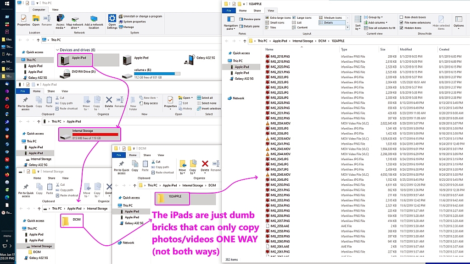
Task: Collapse Devices and drives group
Action: click(57, 50)
